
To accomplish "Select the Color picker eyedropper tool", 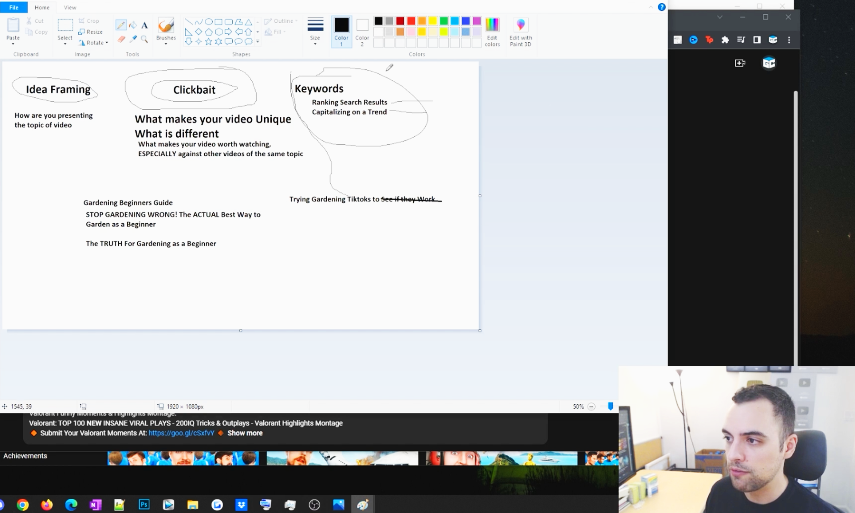I will [x=133, y=39].
